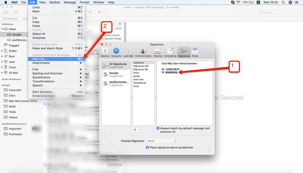Screen dimensions: 303x173
Task: Open Siri from the menu bar
Action: (x=290, y=2)
